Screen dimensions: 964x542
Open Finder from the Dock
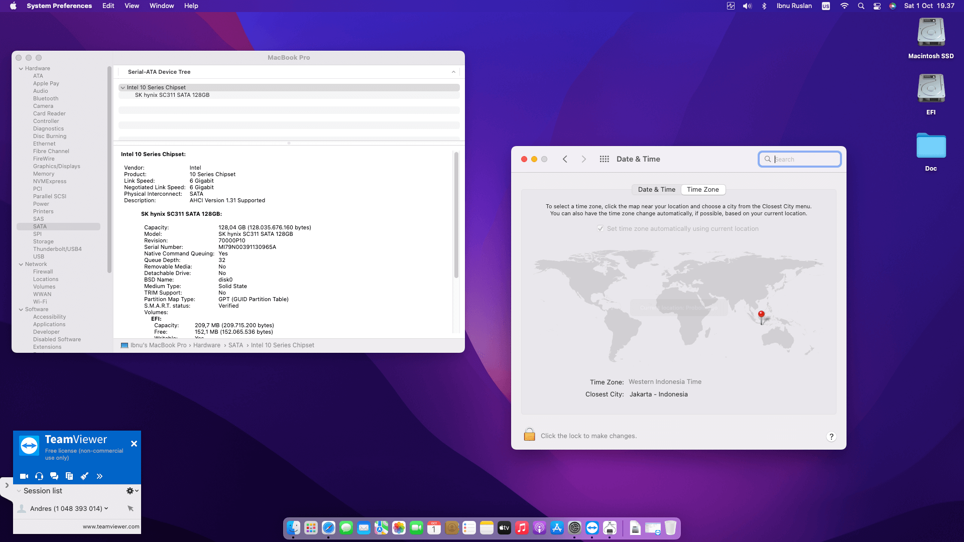[293, 528]
